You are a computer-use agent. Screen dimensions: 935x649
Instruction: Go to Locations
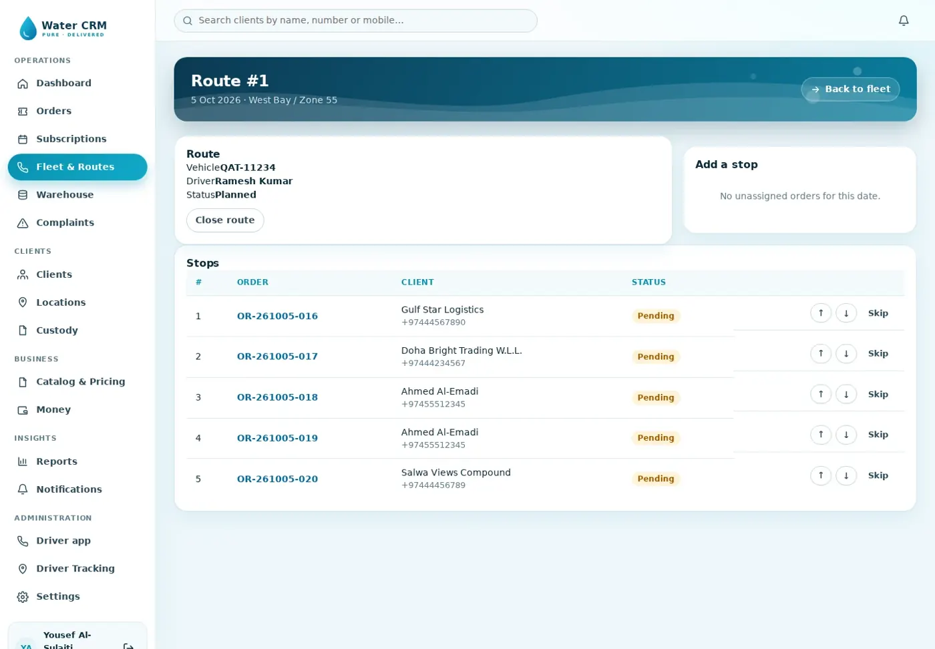77,302
